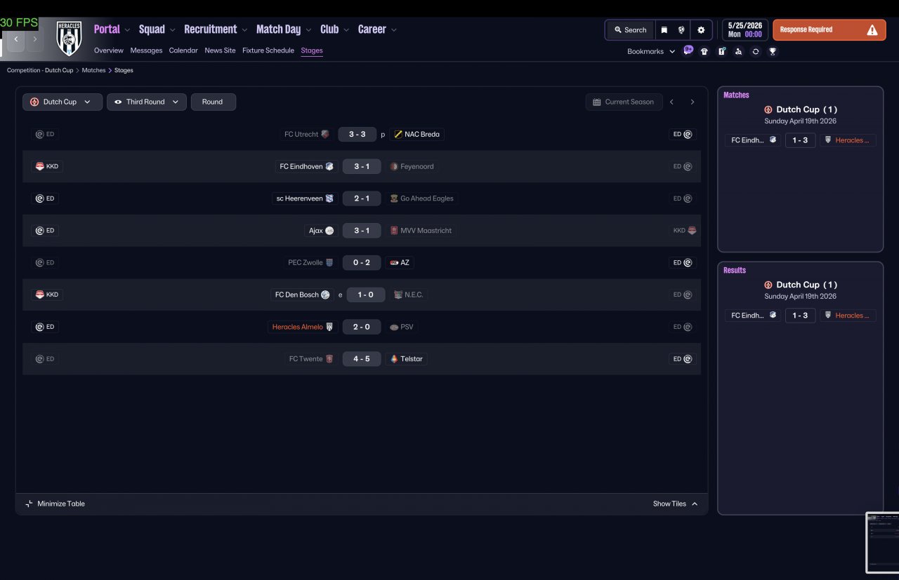The width and height of the screenshot is (899, 580).
Task: Click the NAC Breda club badge
Action: pyautogui.click(x=398, y=134)
